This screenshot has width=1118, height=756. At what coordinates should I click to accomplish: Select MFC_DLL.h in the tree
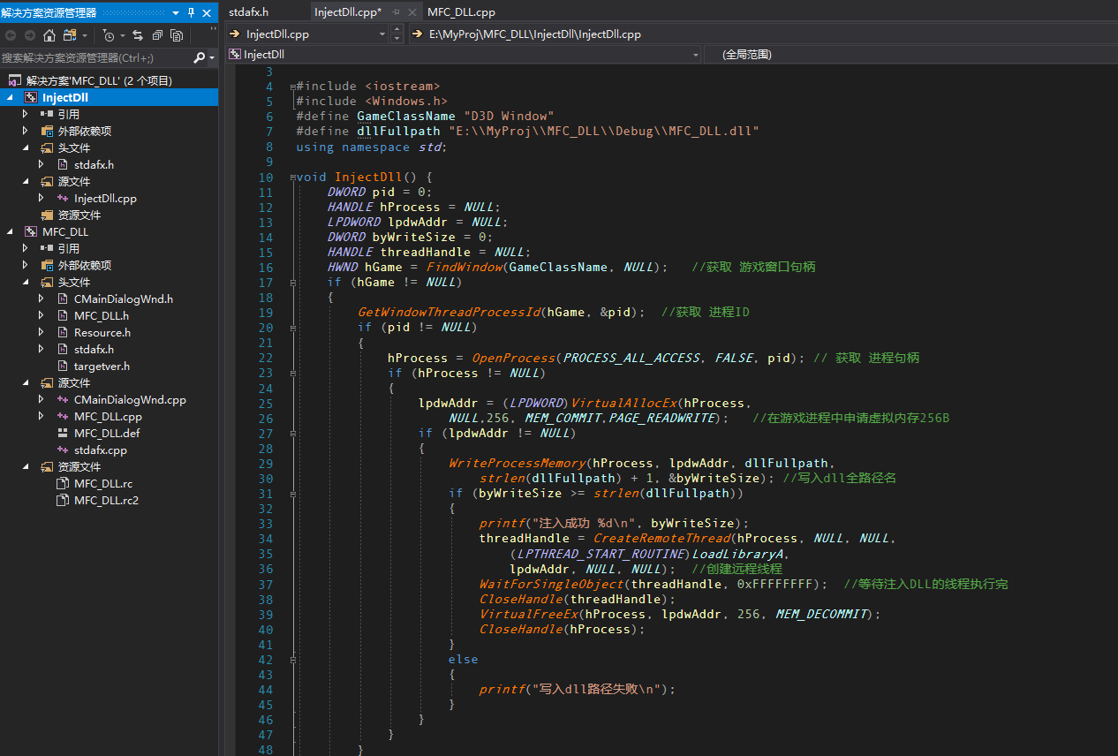coord(101,315)
